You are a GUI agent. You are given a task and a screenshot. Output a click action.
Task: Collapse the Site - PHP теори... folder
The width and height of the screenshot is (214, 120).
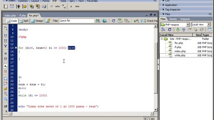point(162,39)
